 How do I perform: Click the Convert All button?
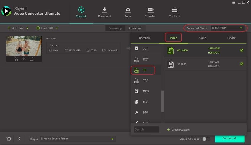coord(229,139)
